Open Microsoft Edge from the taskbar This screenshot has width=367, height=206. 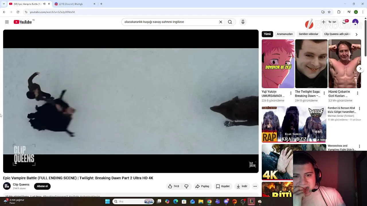176,201
